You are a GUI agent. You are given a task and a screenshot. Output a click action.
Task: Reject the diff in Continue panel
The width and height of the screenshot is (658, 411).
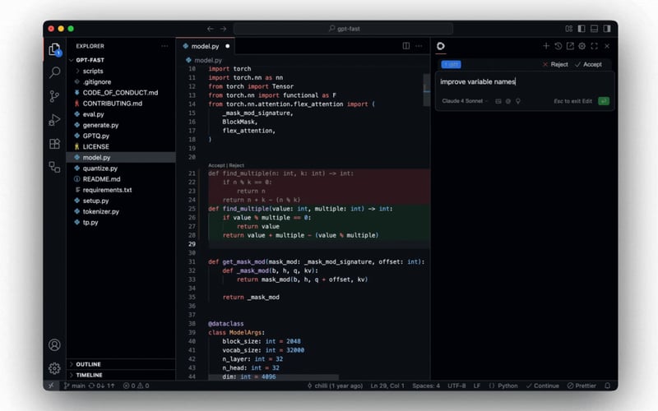point(555,64)
